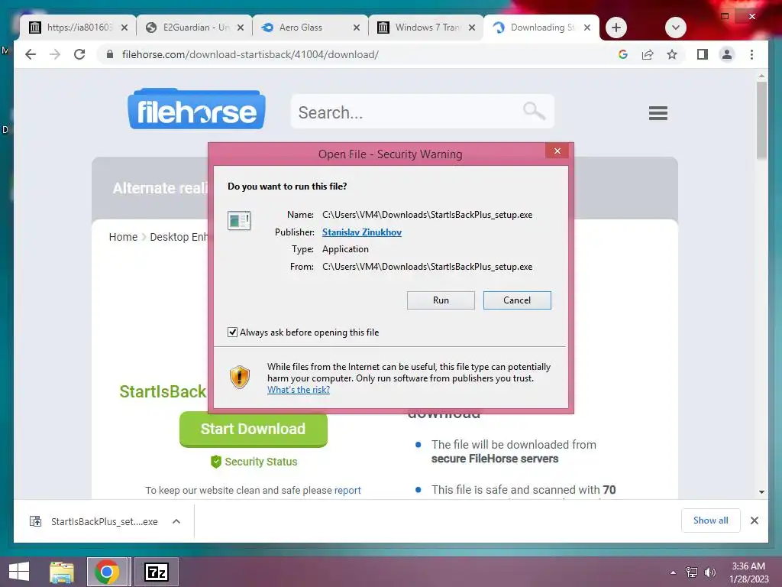Click the Home breadcrumb
This screenshot has width=782, height=587.
123,237
